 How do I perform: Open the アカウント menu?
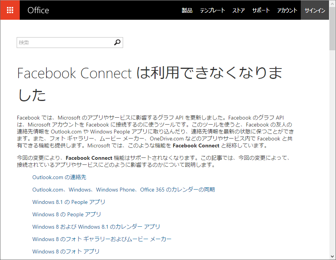[x=286, y=10]
